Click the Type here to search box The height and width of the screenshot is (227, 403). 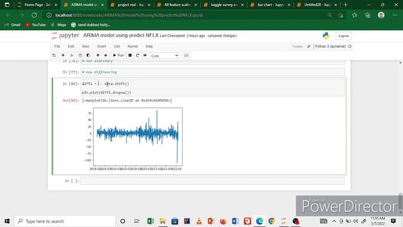coord(65,221)
